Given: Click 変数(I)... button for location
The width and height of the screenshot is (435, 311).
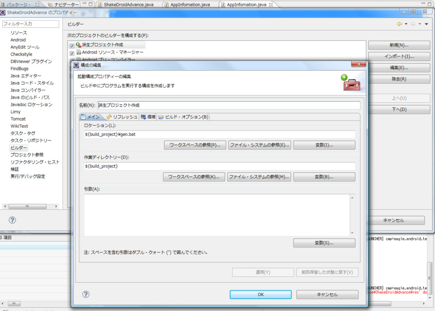Looking at the screenshot, I should 324,145.
